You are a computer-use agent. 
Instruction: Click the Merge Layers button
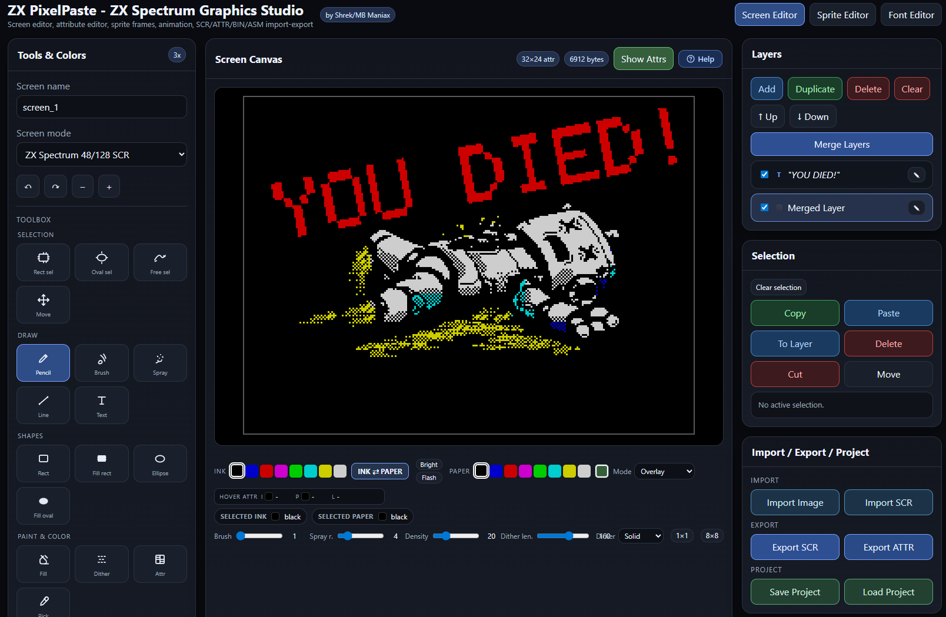click(841, 144)
